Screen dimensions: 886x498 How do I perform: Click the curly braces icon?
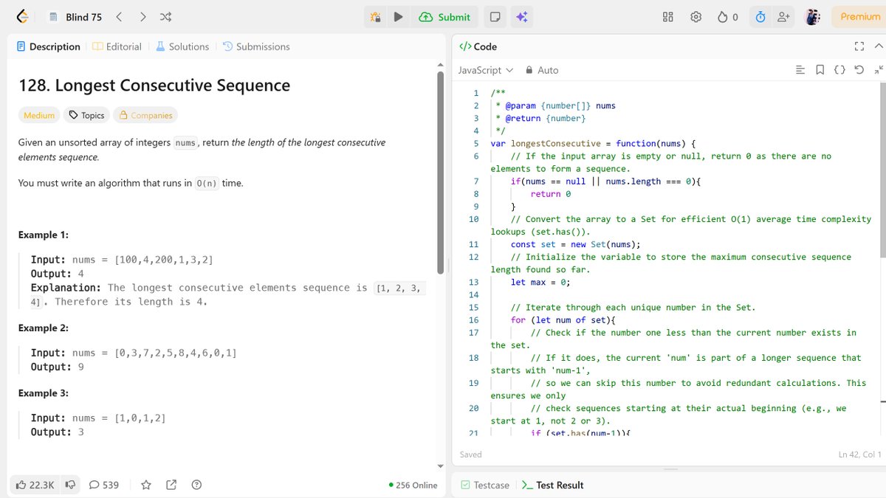click(839, 70)
